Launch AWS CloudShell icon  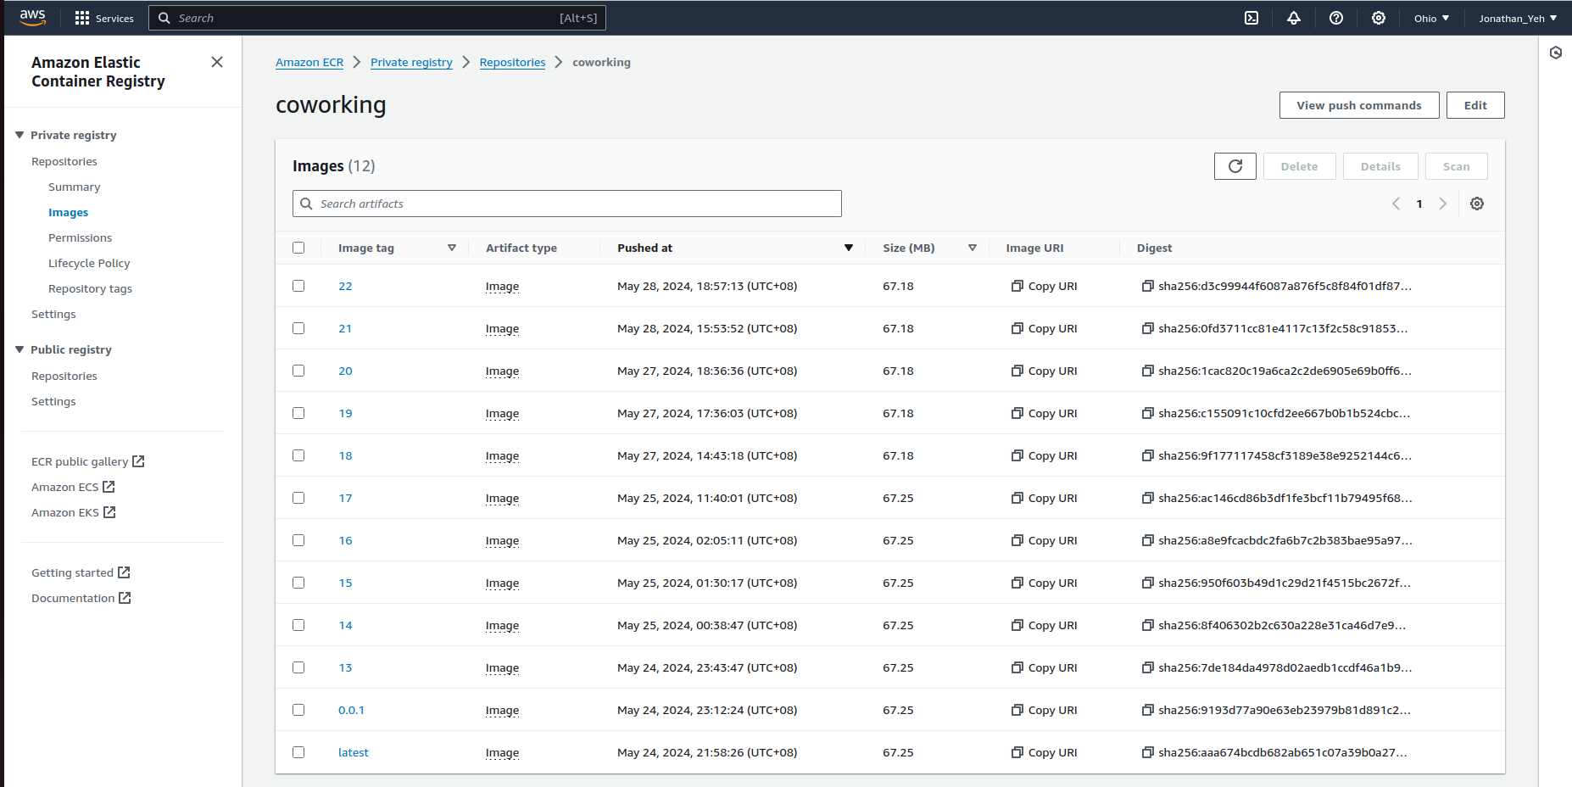coord(1251,18)
